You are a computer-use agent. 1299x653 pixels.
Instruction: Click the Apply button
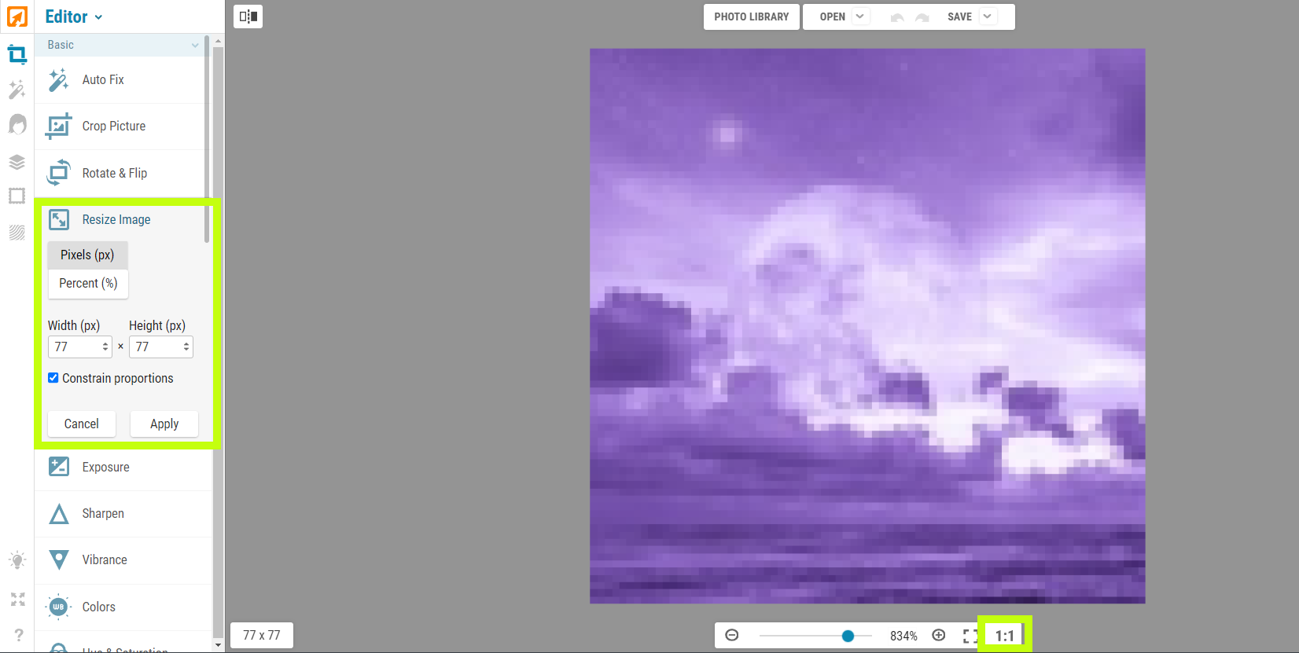164,424
